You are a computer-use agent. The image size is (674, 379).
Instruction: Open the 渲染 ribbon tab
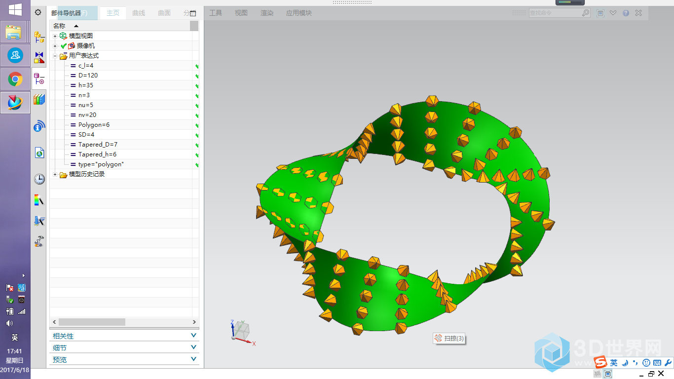coord(267,13)
